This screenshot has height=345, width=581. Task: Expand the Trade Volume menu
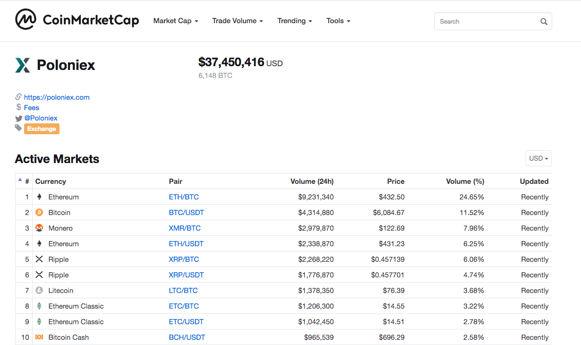(238, 21)
